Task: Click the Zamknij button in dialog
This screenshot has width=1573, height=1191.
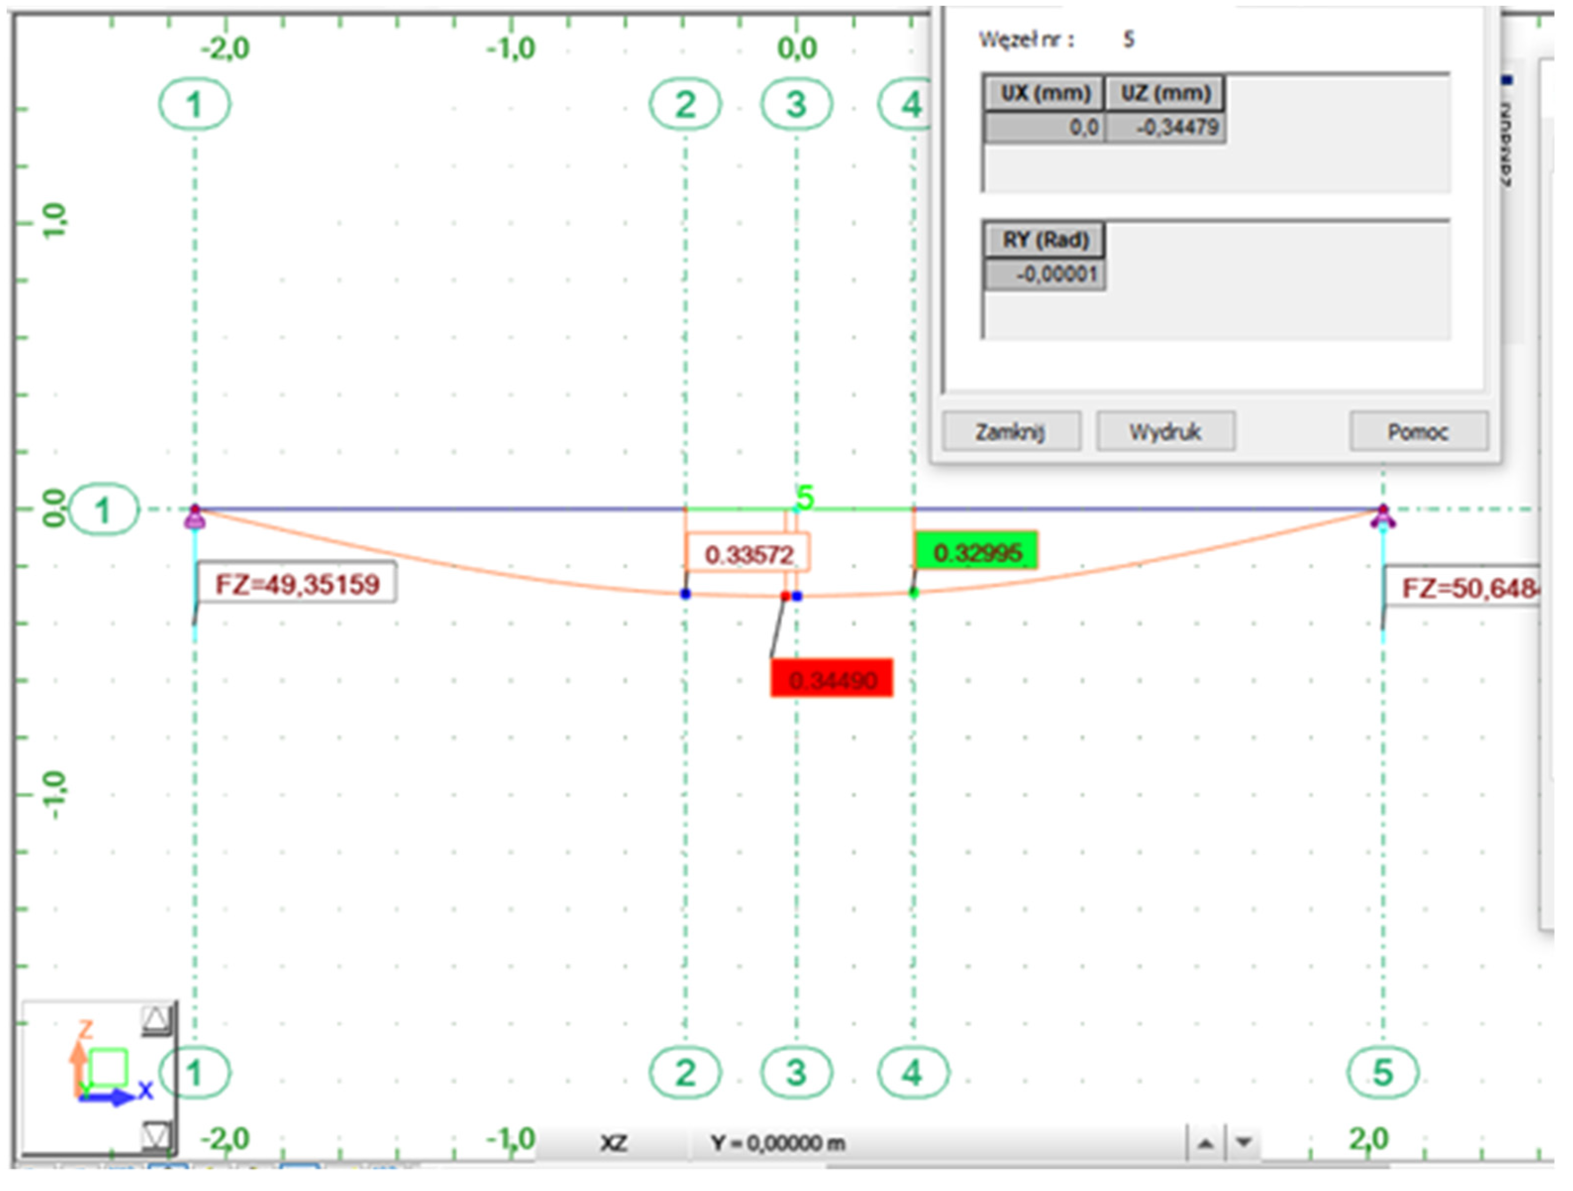Action: (1011, 432)
